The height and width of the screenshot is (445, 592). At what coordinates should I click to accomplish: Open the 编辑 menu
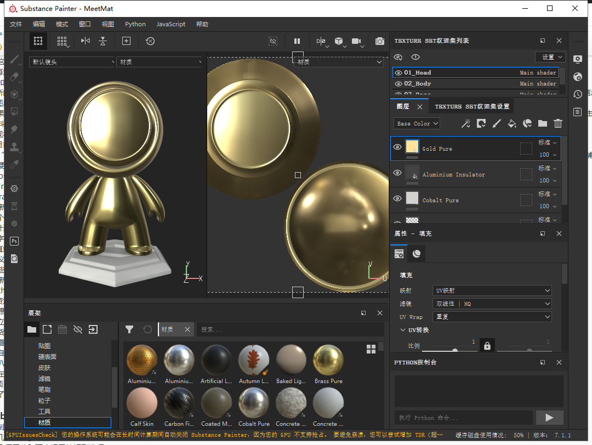(x=39, y=24)
